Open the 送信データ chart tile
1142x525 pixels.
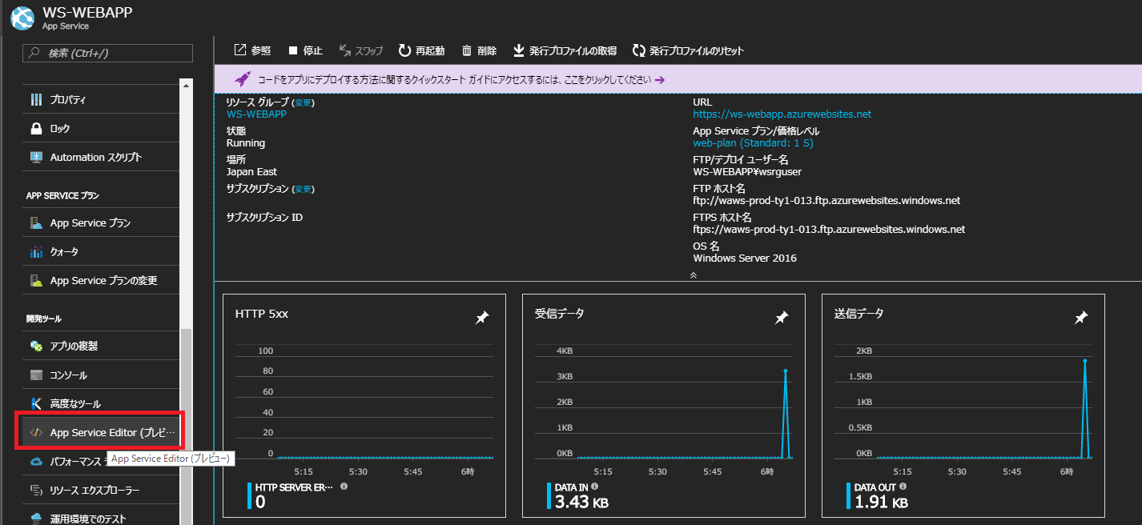(x=963, y=406)
